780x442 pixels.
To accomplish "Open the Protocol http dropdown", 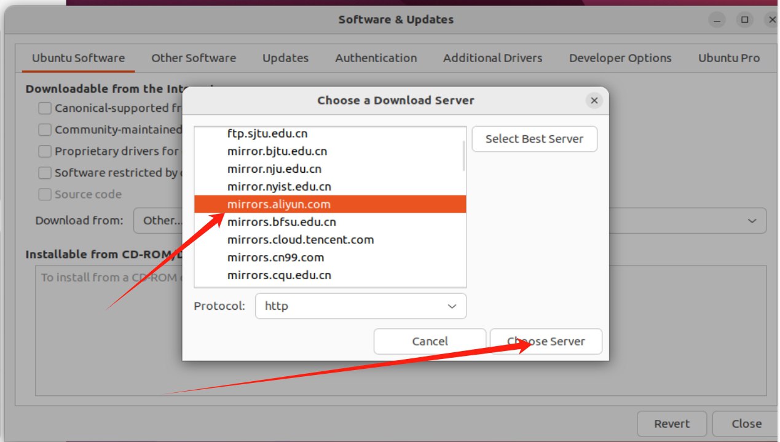I will [360, 306].
